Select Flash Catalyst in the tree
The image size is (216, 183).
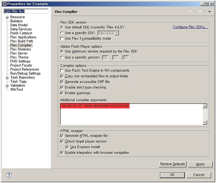[x=21, y=33]
